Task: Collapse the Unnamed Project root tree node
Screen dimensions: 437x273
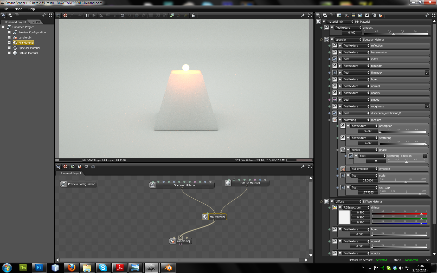Action: tap(3, 27)
